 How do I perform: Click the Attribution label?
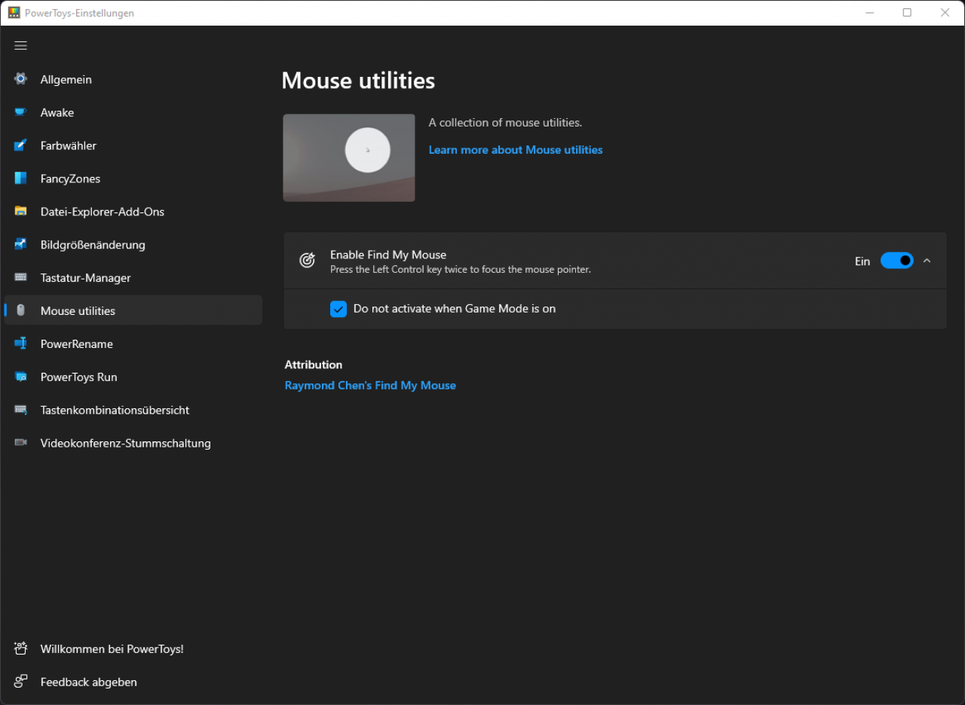point(314,365)
